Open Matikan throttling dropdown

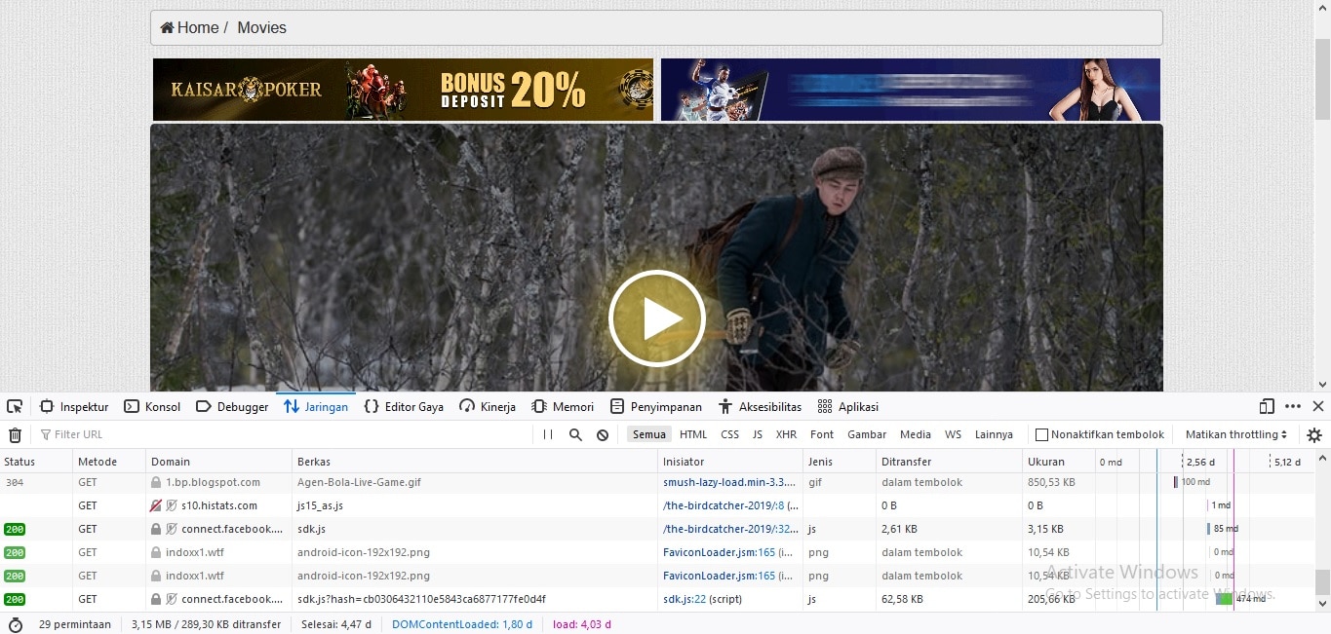tap(1235, 435)
